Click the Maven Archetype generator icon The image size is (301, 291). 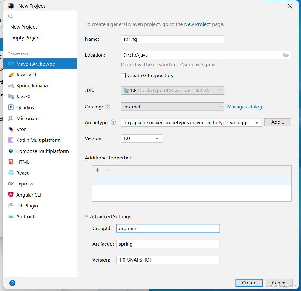click(11, 63)
